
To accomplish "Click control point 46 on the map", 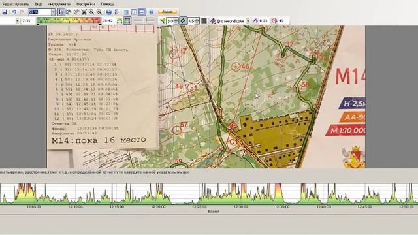I will 236,67.
